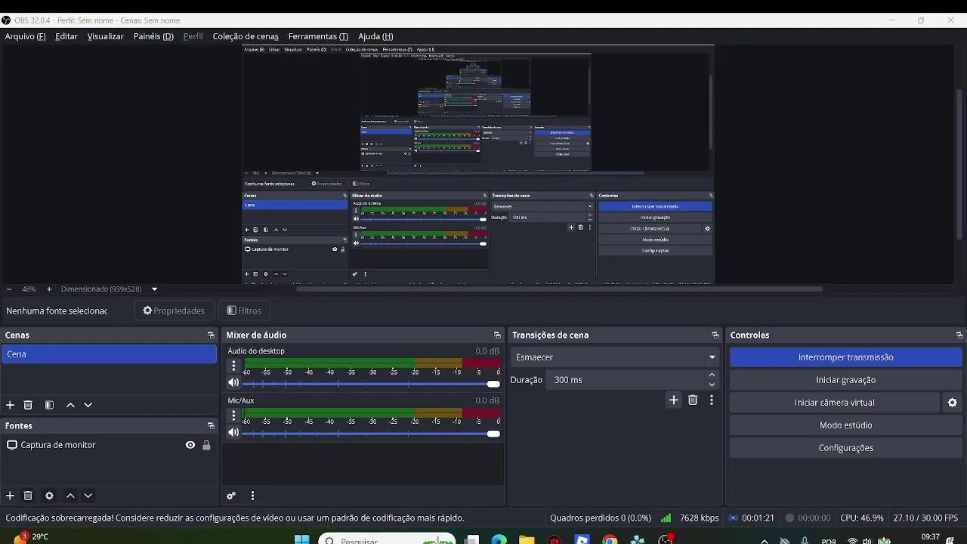Image resolution: width=967 pixels, height=544 pixels.
Task: Open transition properties dots icon
Action: pos(711,400)
